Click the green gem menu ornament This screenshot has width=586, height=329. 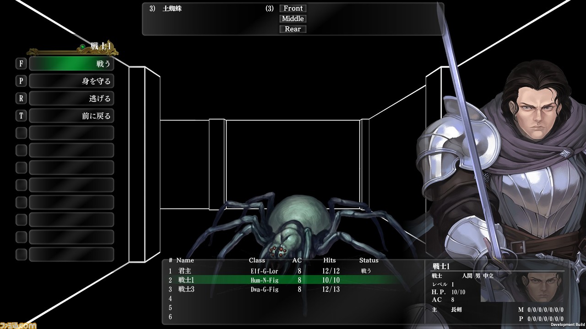82,47
